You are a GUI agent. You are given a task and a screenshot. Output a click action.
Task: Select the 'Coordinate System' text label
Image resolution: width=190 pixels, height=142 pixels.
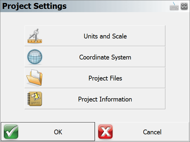105,57
